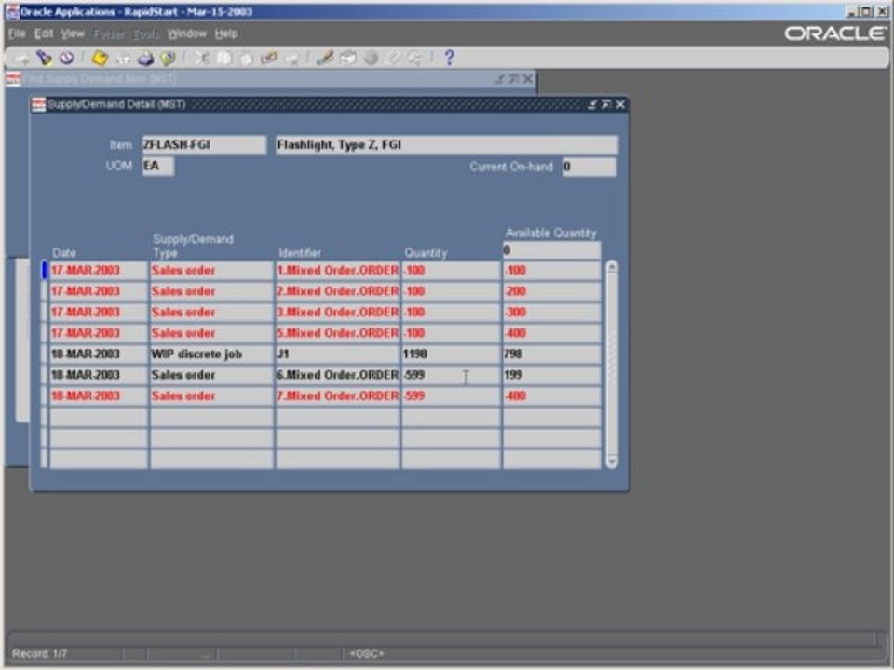Click the available quantity cell -300

pos(551,313)
